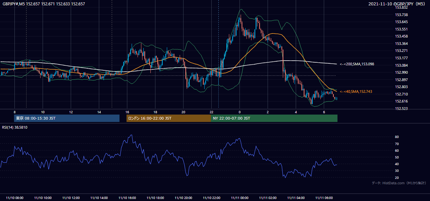Click price axis value 152.897
Screen dimensions: 430x201
pos(401,80)
